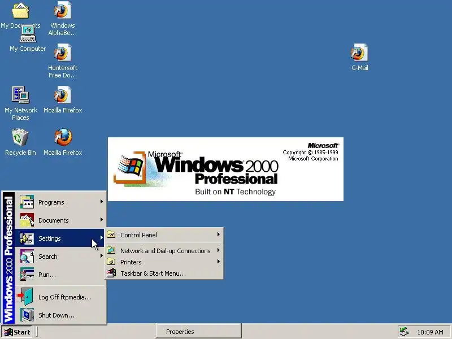This screenshot has height=339, width=452.
Task: Click the Printers folder icon
Action: pyautogui.click(x=111, y=262)
